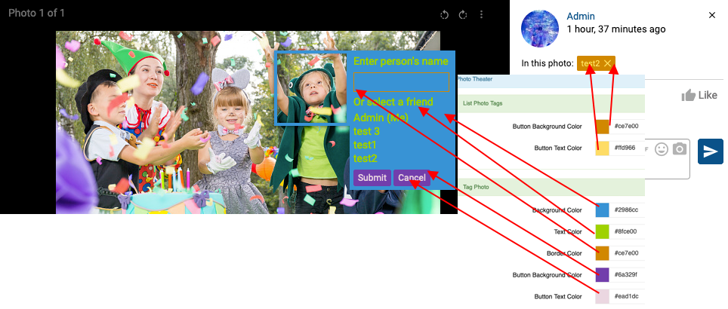Screen dimensions: 728x309
Task: Rotate the photo clockwise
Action: pos(462,15)
